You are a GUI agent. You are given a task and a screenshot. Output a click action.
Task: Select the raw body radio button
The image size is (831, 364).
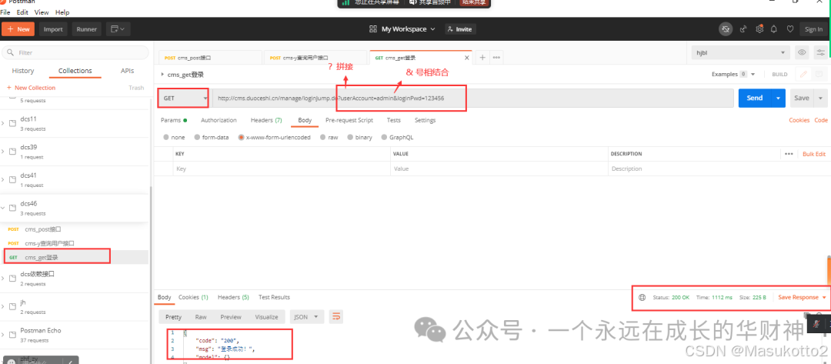[x=322, y=137]
